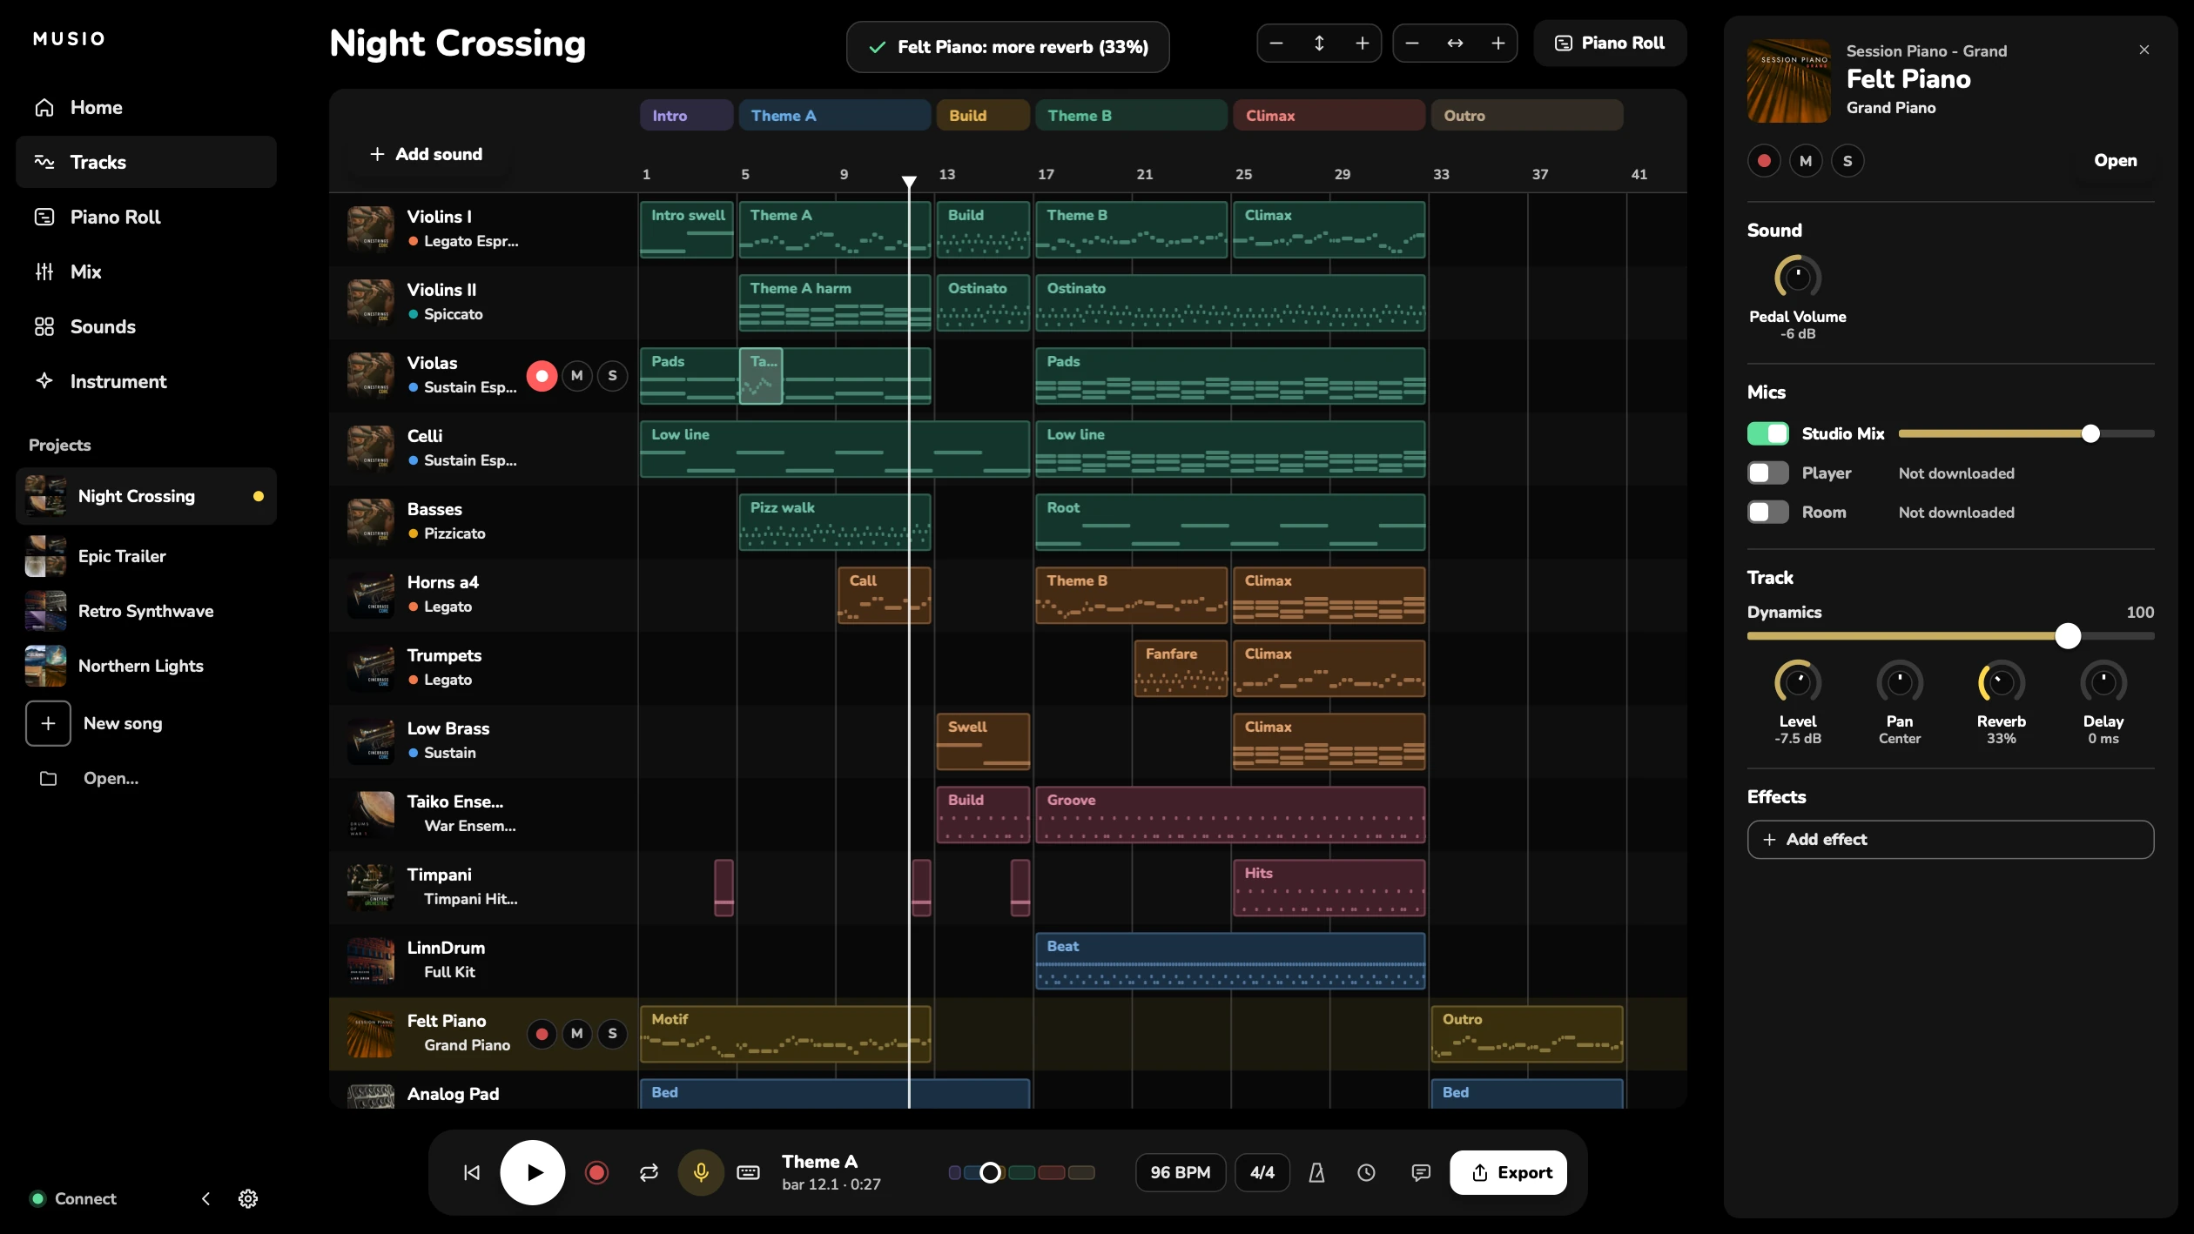The height and width of the screenshot is (1234, 2194).
Task: Go to Home in sidebar
Action: pos(146,107)
